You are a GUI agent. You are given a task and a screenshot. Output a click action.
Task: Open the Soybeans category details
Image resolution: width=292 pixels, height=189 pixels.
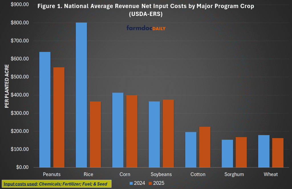pos(161,174)
